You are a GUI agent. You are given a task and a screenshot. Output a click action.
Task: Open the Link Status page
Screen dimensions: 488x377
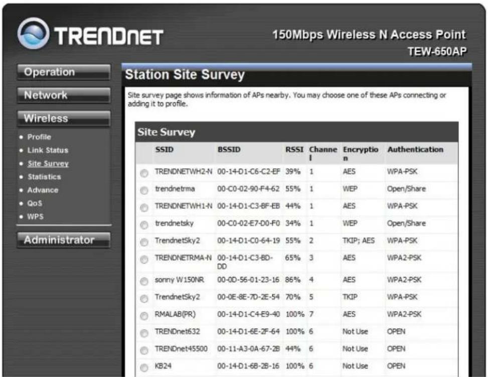point(48,150)
